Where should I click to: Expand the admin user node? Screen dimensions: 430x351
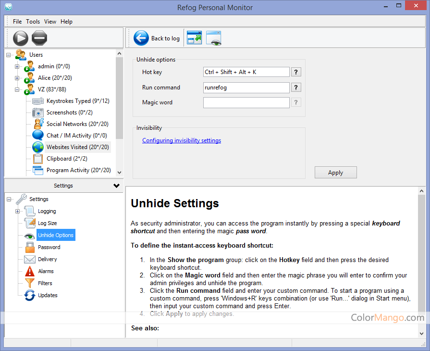click(17, 66)
